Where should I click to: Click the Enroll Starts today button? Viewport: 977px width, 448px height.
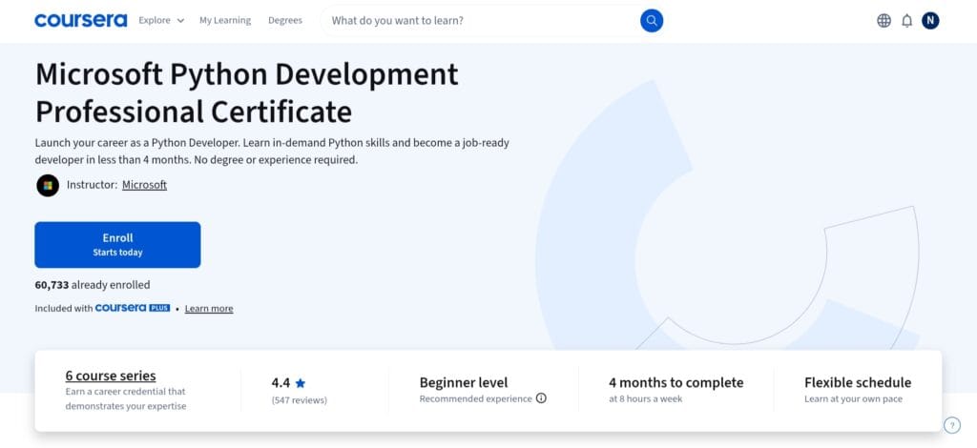(117, 245)
